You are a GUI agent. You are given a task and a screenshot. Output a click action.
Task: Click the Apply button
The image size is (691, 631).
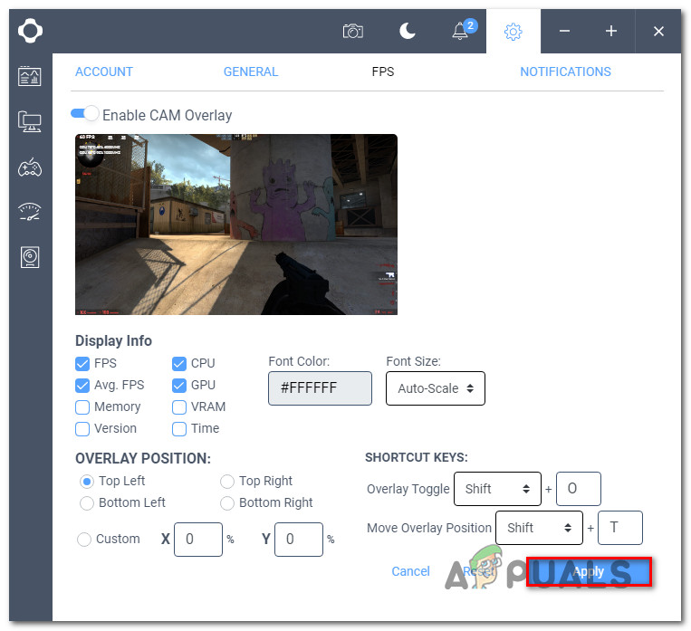pos(589,571)
